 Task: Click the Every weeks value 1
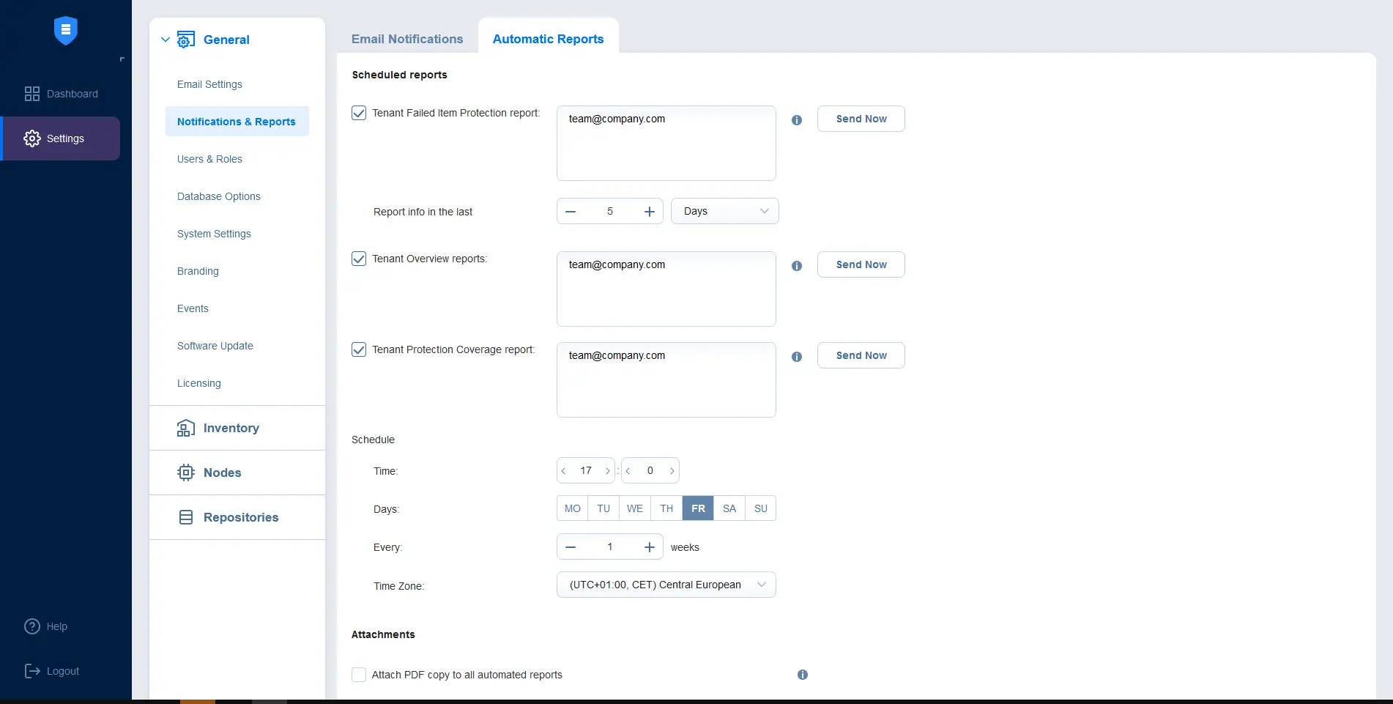[610, 547]
